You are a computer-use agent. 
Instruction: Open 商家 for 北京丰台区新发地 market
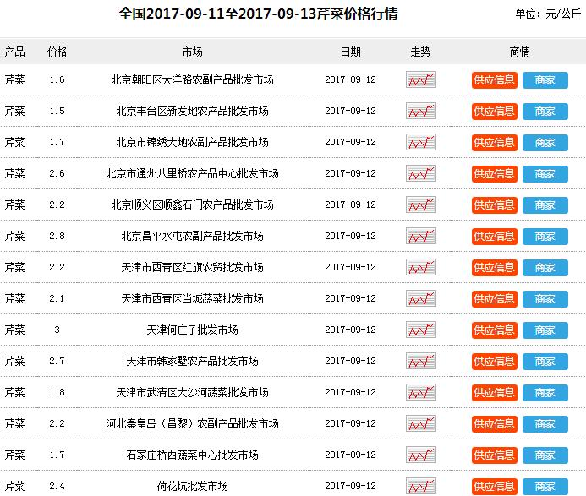coord(545,112)
